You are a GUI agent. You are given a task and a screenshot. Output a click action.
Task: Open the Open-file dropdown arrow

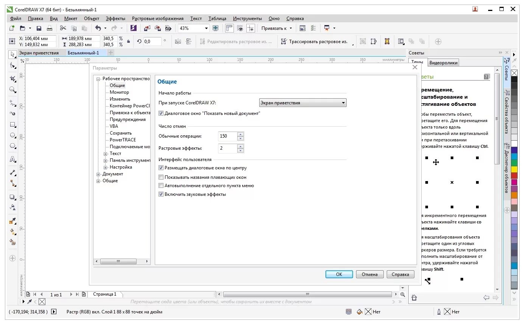point(30,28)
